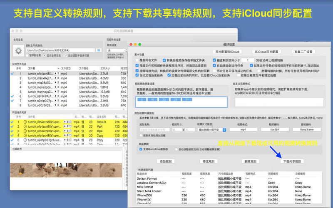Click 修改规则 button
The image size is (333, 208).
(209, 161)
